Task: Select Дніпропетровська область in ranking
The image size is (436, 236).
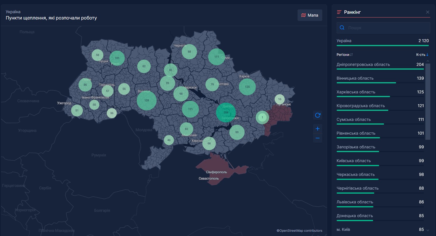Action: point(363,64)
